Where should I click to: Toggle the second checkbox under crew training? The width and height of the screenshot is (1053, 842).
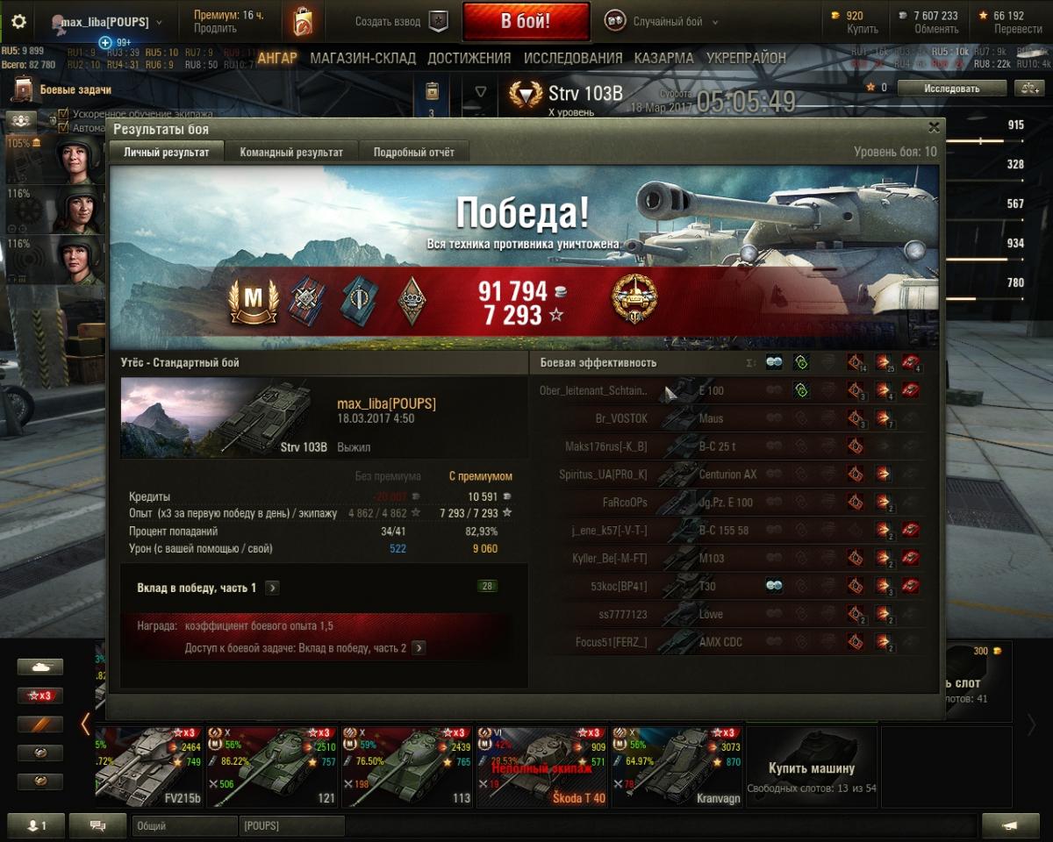(63, 127)
